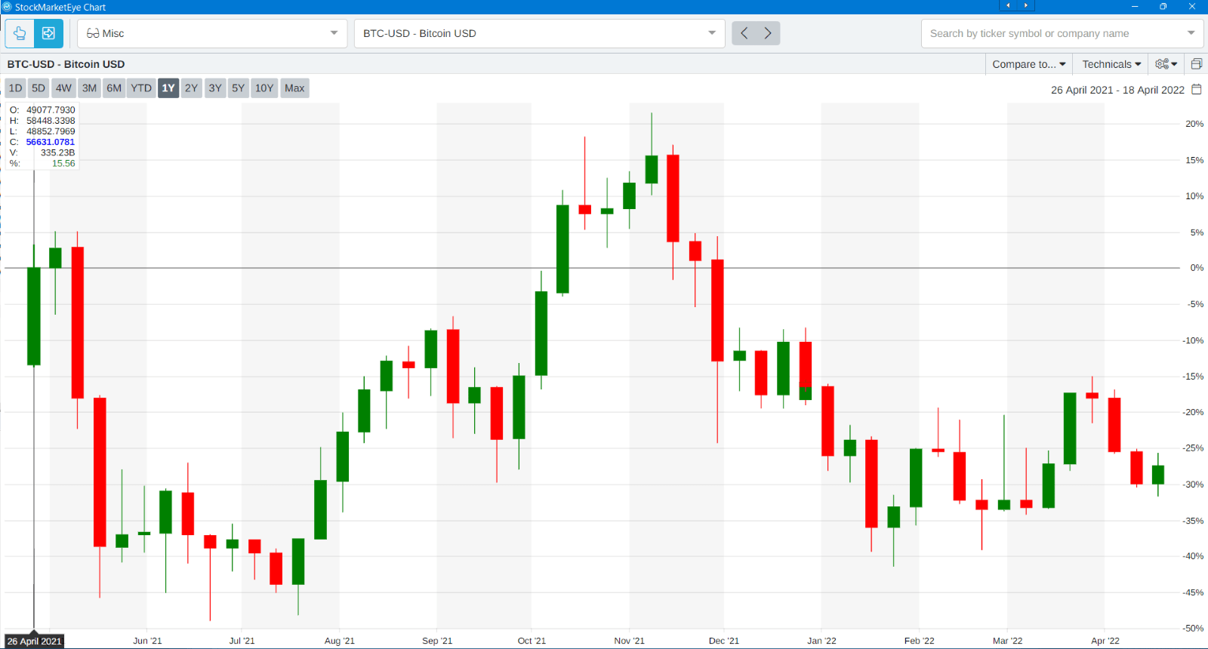This screenshot has height=649, width=1208.
Task: Click the blue arrow-in-box mode icon
Action: (x=48, y=33)
